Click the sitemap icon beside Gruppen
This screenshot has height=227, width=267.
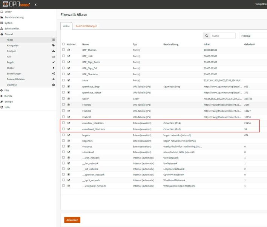(54, 51)
